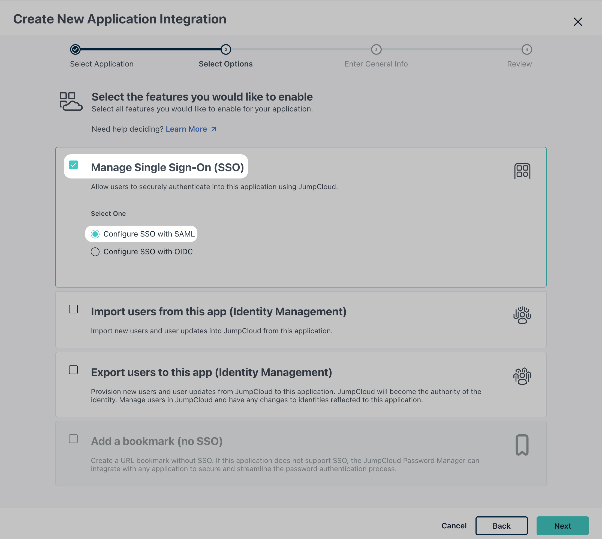Image resolution: width=602 pixels, height=539 pixels.
Task: Click 'Select the features you would like to enable' heading
Action: click(x=202, y=97)
